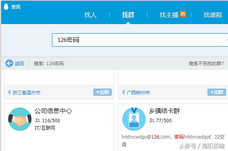The height and width of the screenshot is (151, 228).
Task: Click the IT/互联网 category label
Action: (x=45, y=128)
